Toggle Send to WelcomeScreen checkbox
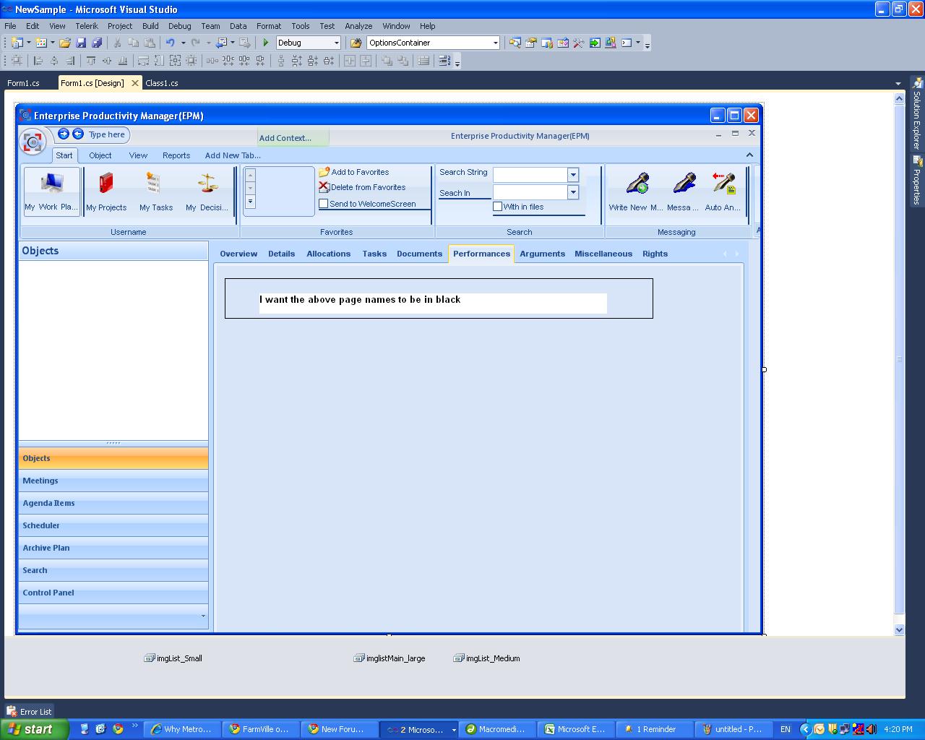The height and width of the screenshot is (740, 925). 324,204
